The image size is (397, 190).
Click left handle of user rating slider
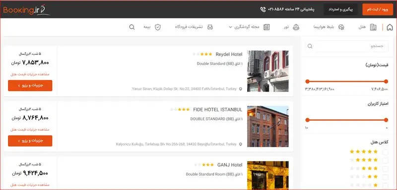click(x=307, y=120)
